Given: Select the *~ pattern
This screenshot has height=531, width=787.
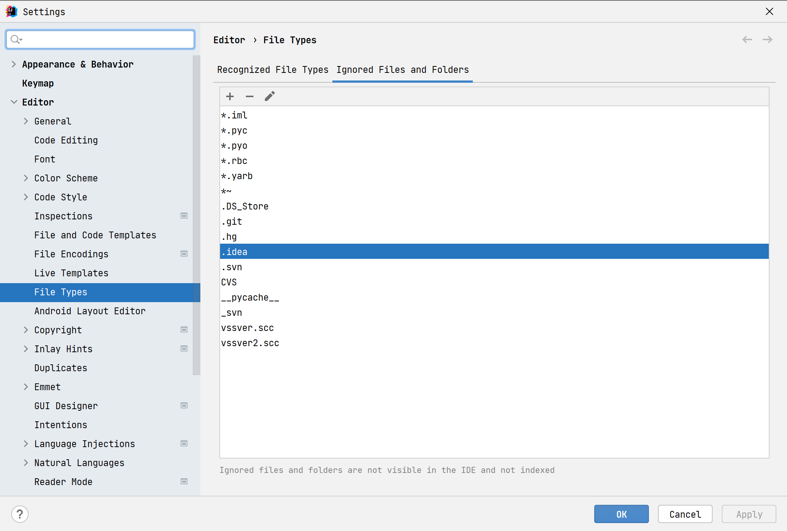Looking at the screenshot, I should (494, 191).
